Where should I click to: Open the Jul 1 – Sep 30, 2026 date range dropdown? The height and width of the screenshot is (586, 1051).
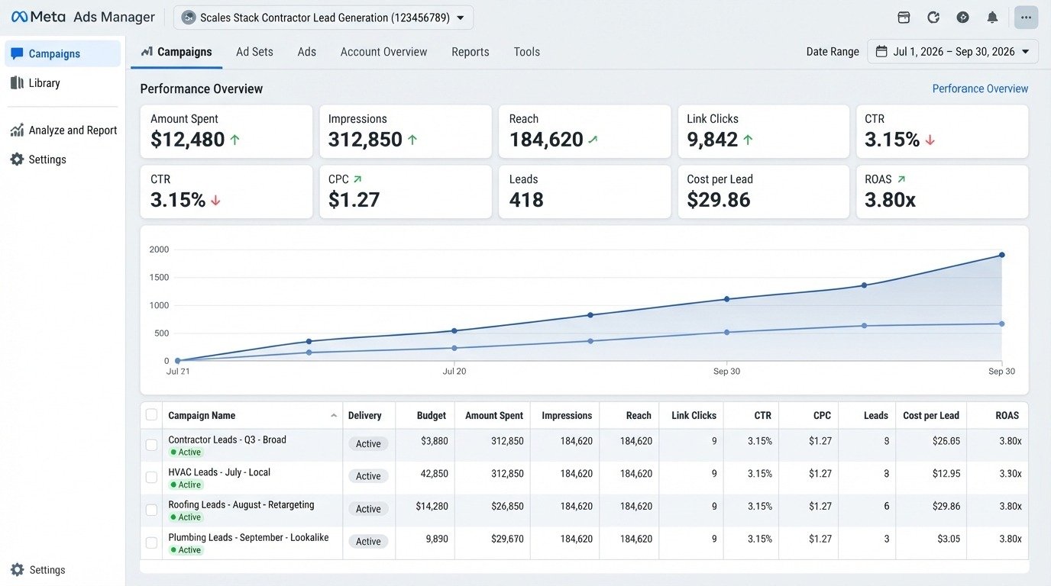(x=952, y=51)
